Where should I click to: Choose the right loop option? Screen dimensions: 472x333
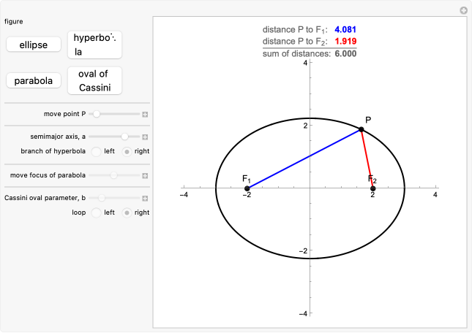pos(127,213)
